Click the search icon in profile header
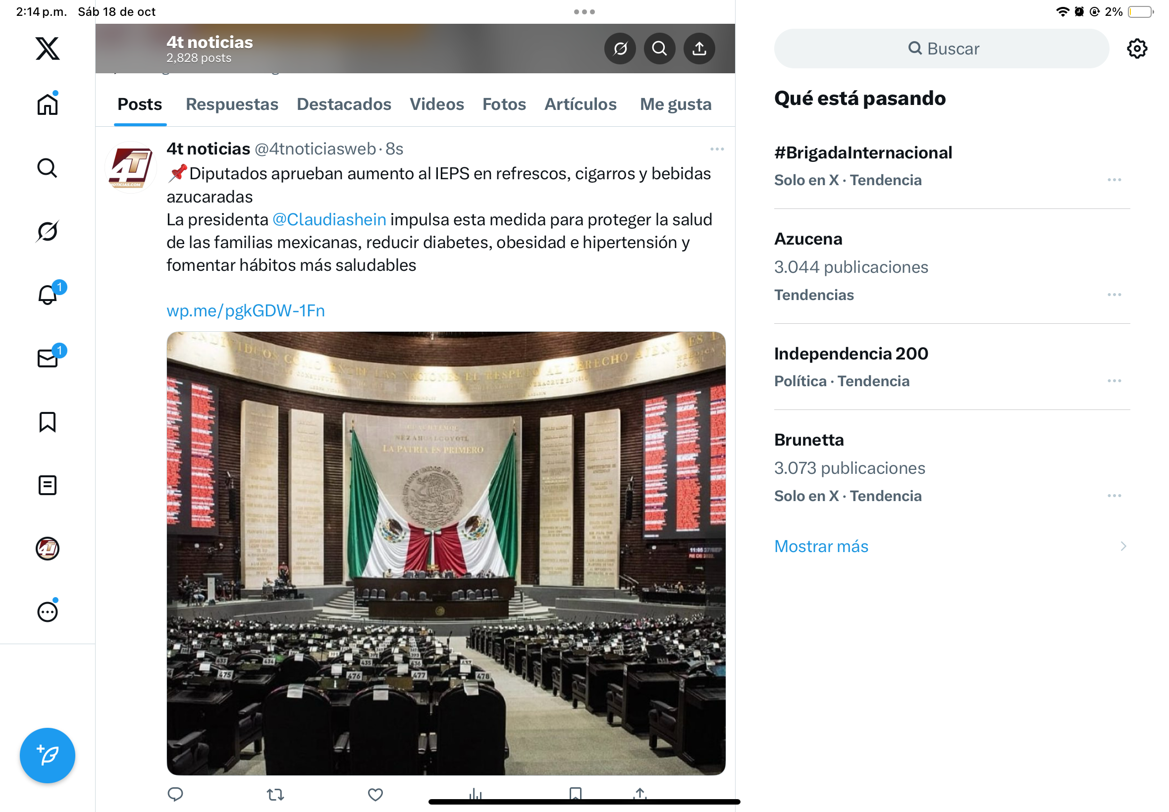Screen dimensions: 1169x812 (x=659, y=49)
